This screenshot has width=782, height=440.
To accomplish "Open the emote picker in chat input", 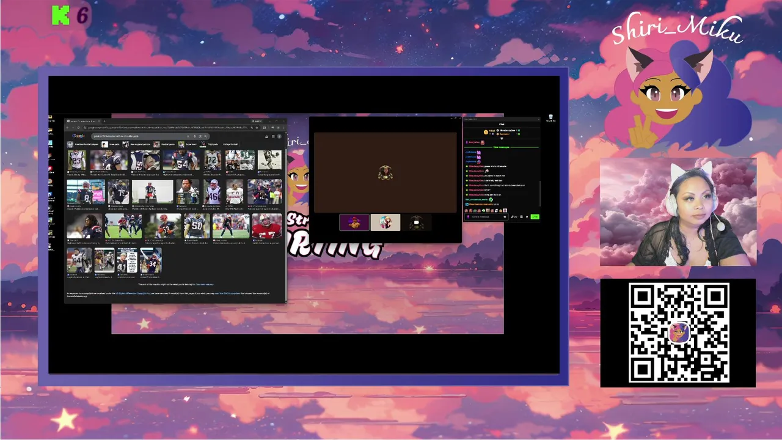I will [x=505, y=217].
